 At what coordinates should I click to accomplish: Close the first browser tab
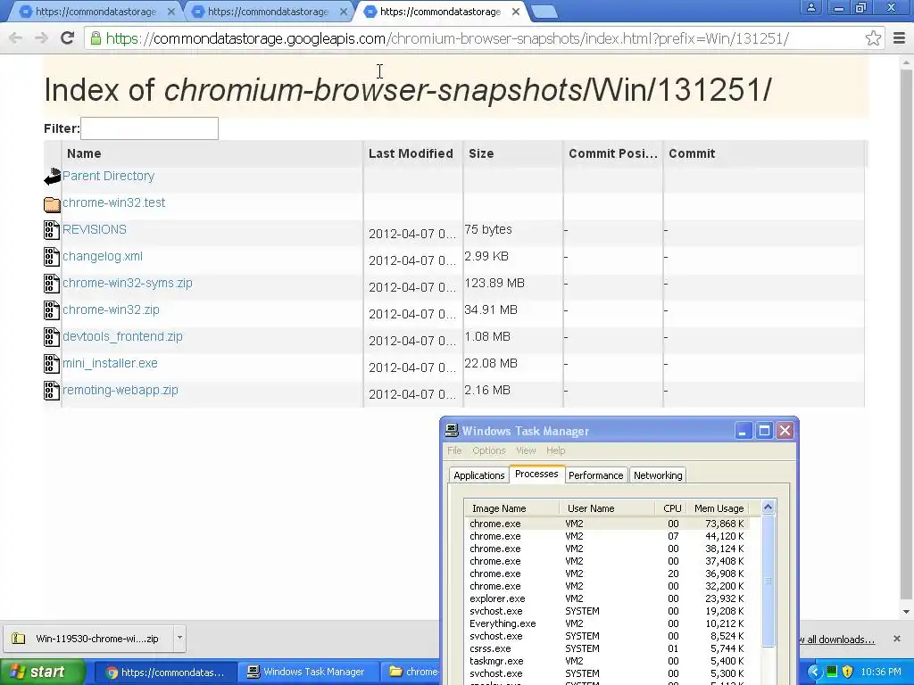[171, 11]
